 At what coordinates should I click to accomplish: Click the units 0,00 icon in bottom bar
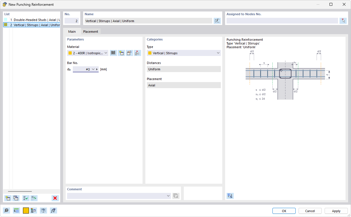click(16, 211)
